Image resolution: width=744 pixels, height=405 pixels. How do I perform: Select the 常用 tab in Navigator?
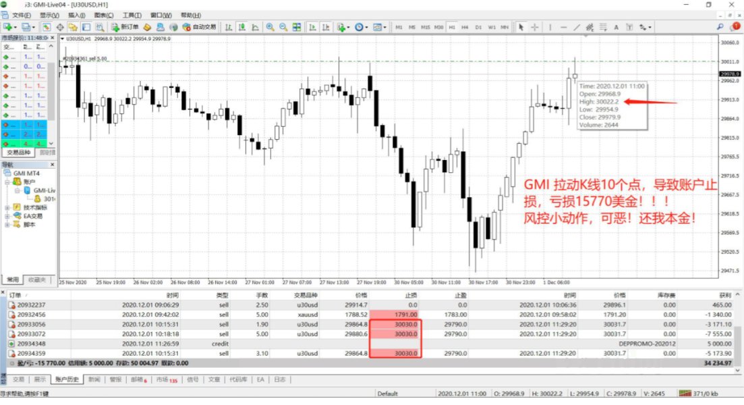(13, 279)
